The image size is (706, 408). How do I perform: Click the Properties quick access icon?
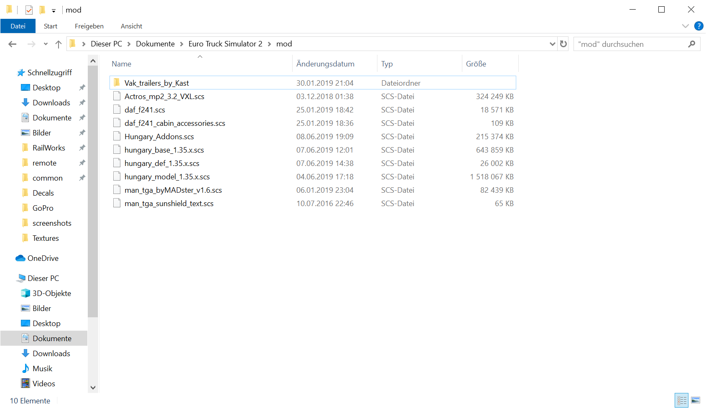point(29,10)
